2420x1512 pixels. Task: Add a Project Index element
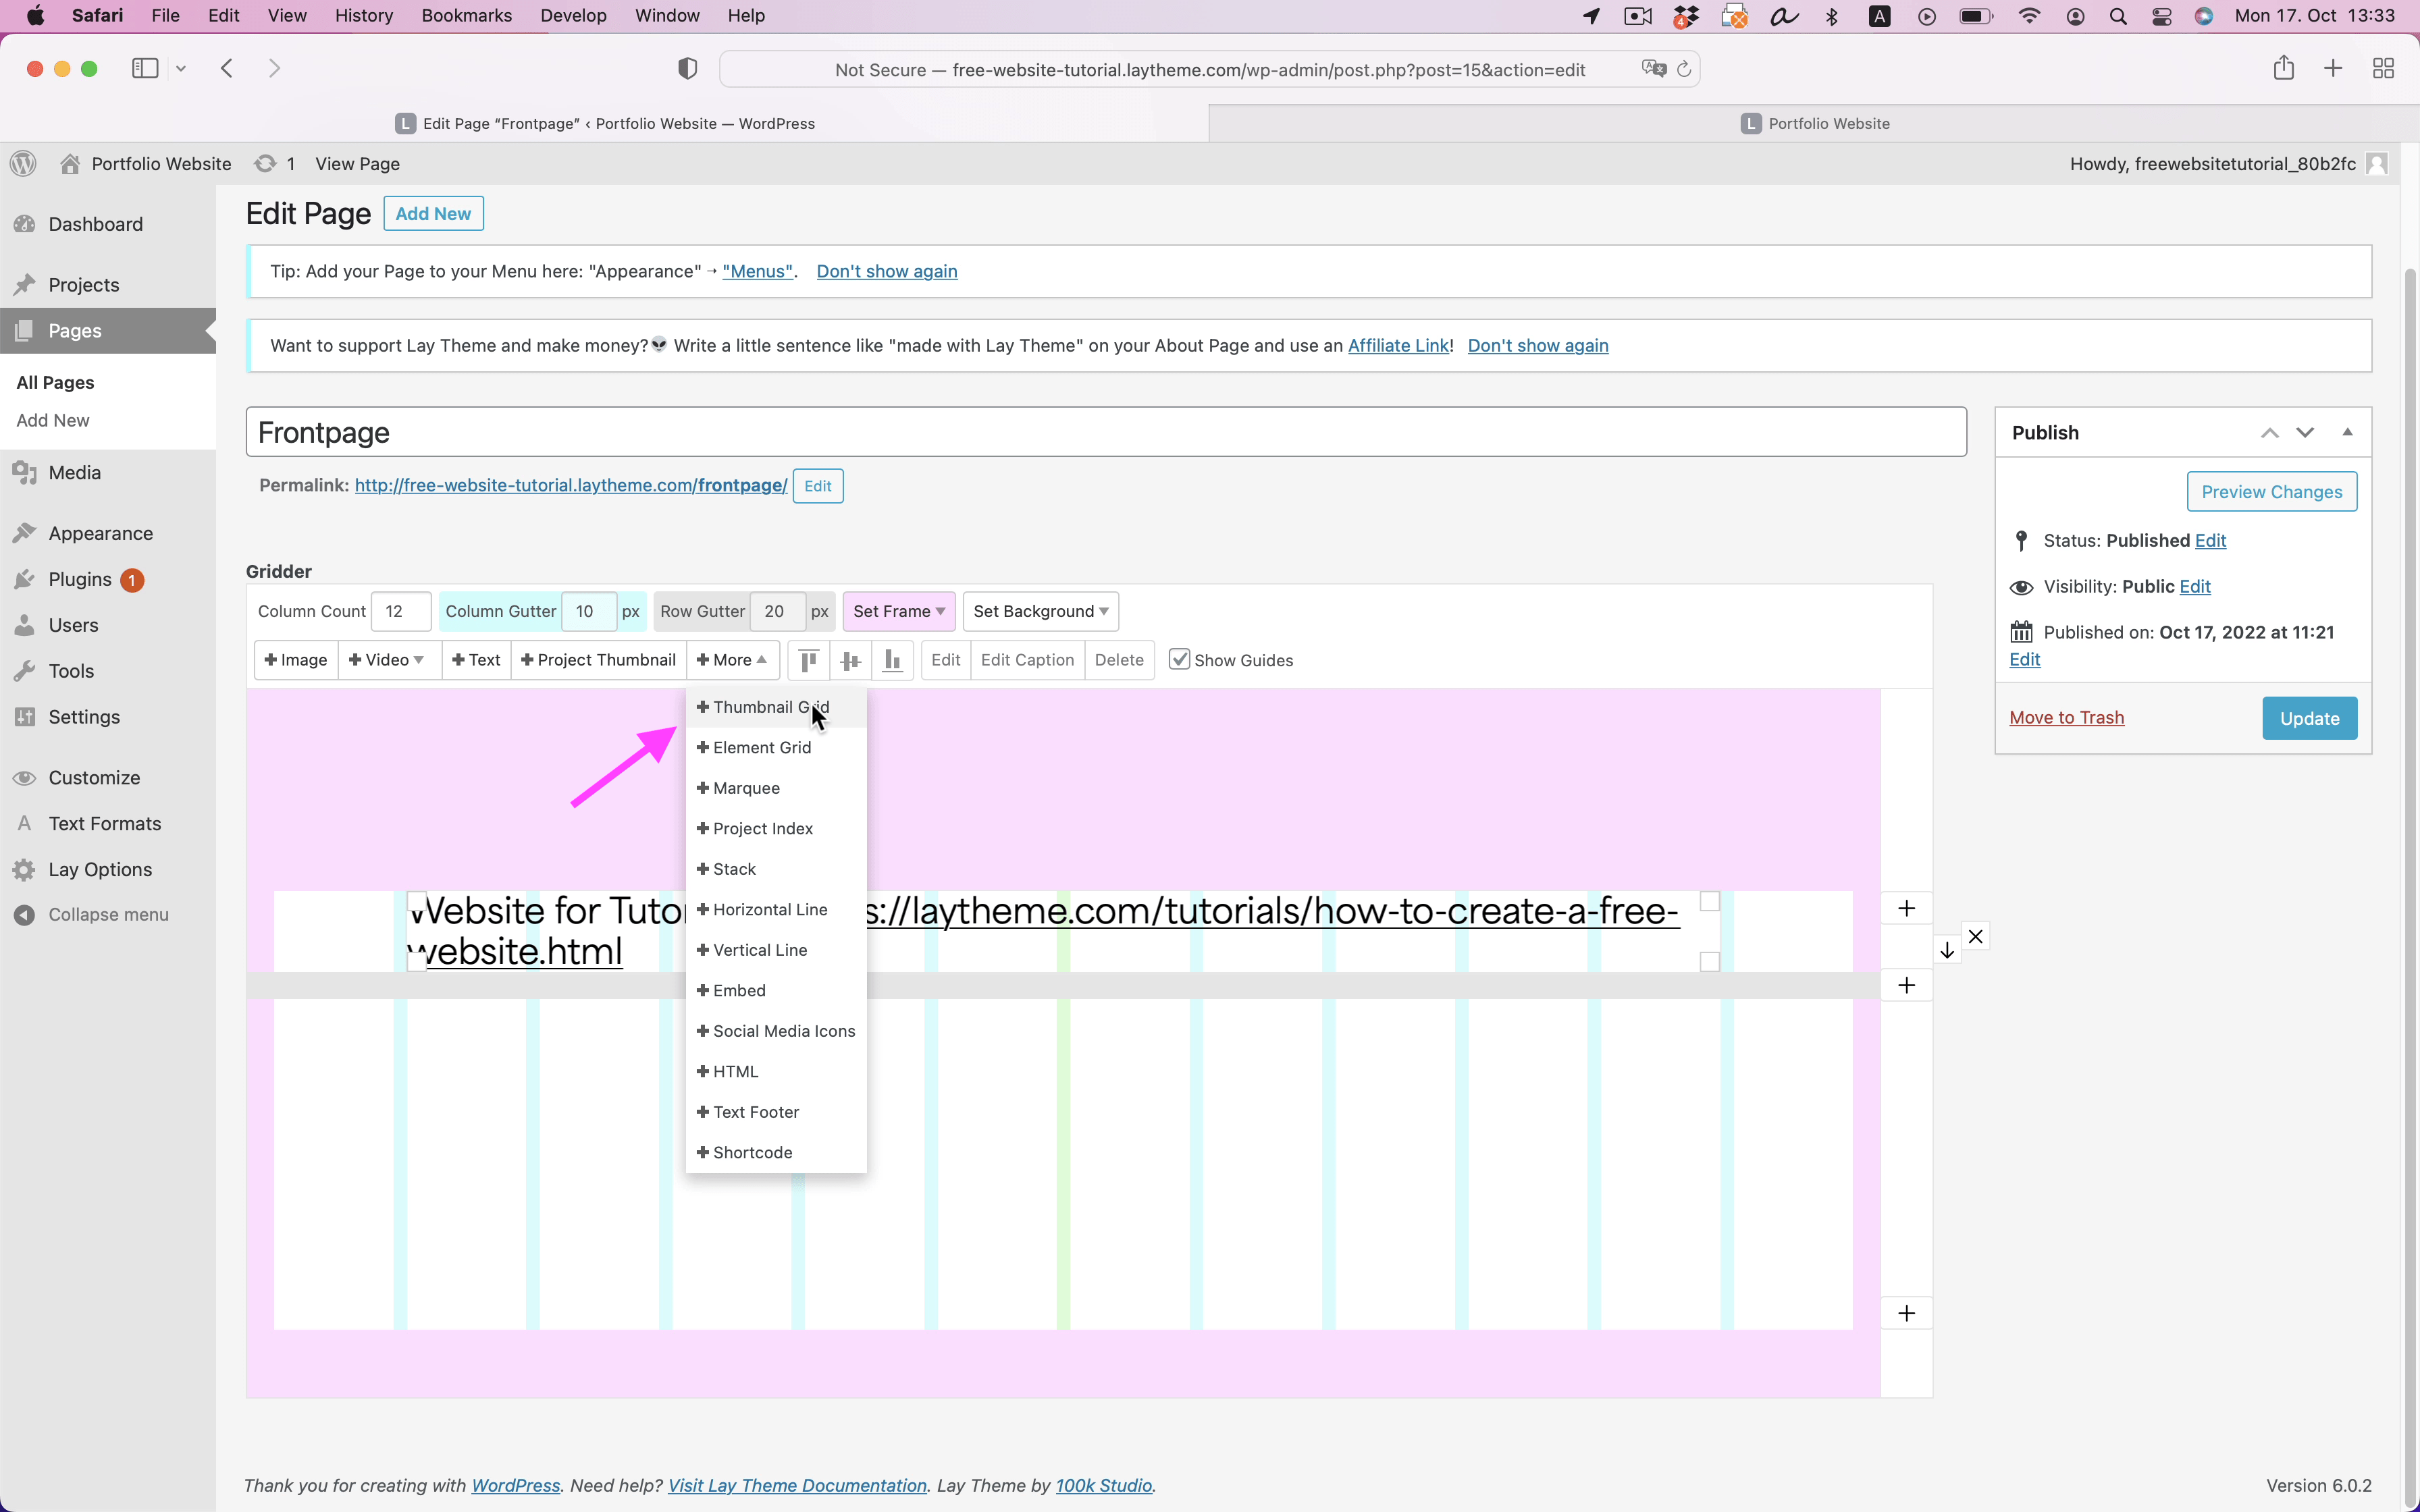click(x=776, y=828)
